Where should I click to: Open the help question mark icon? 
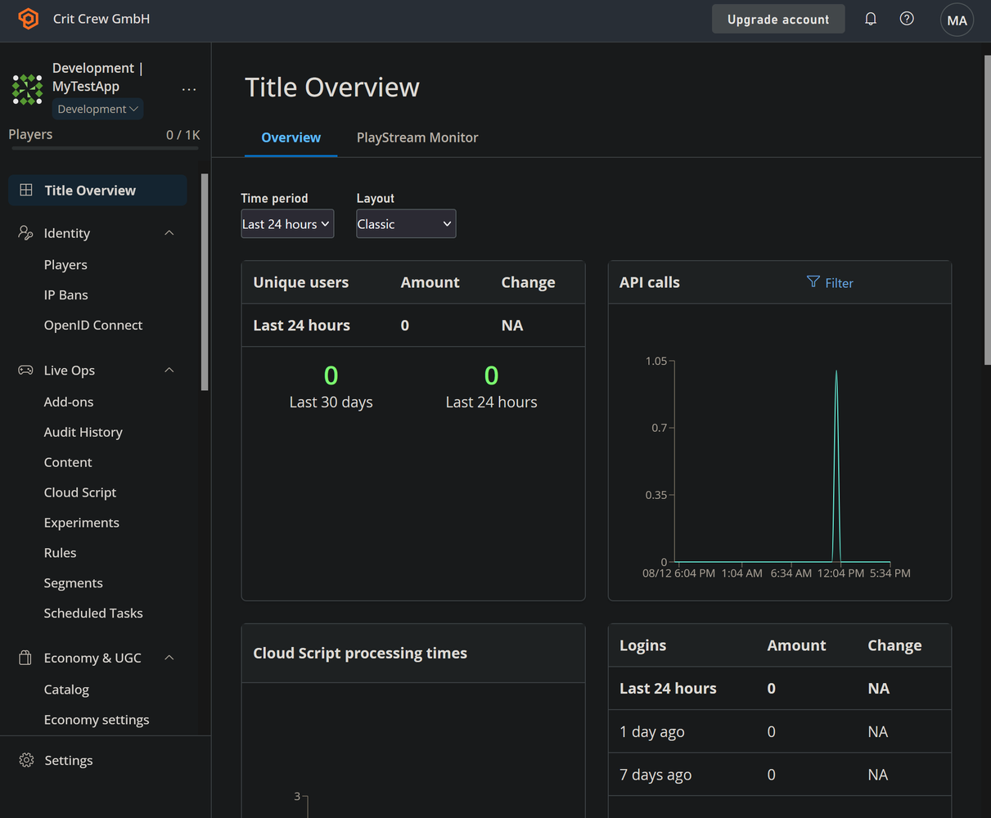(x=907, y=19)
